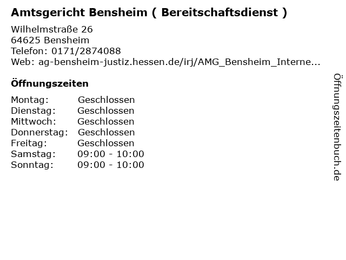
Task: Select the Mittwoch row label
Action: 34,121
